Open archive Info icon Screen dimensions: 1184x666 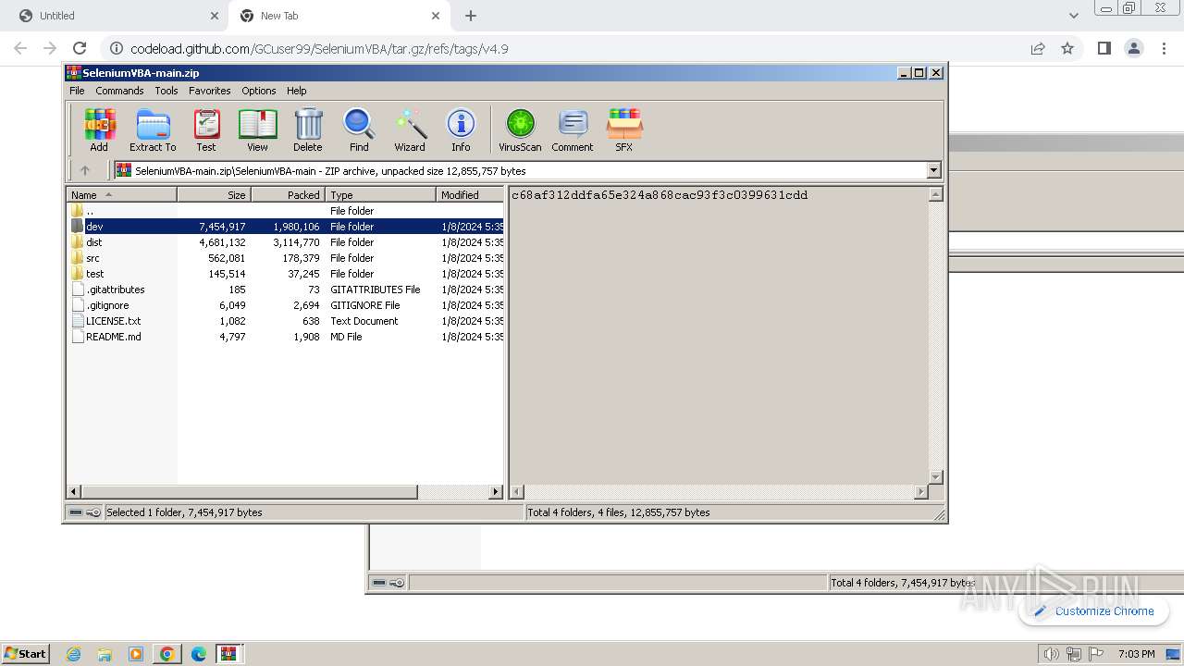(461, 130)
